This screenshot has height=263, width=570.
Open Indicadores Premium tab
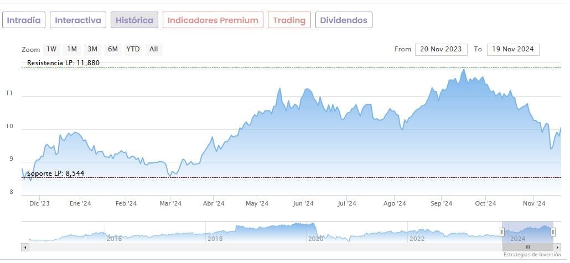(213, 20)
